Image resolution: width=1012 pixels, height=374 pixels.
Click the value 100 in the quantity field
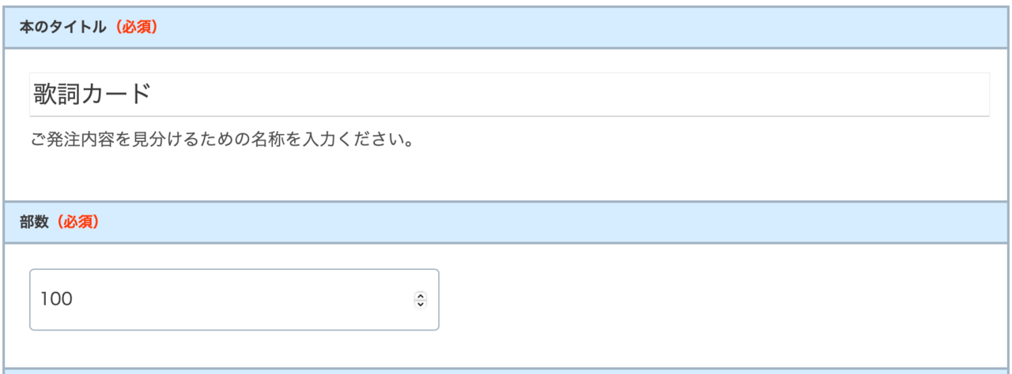[x=56, y=300]
